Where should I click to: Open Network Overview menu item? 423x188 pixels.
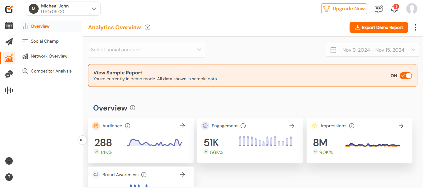coord(51,56)
